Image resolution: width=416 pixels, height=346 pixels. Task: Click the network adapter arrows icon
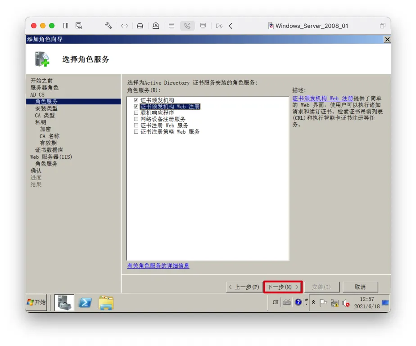coord(124,26)
